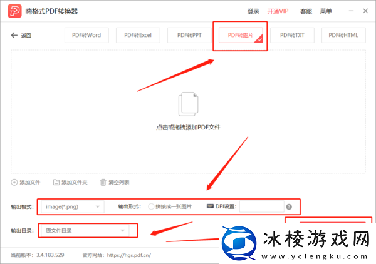
Task: Click 登录 to log in
Action: point(253,11)
